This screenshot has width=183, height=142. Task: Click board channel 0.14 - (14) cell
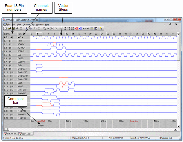[10, 86]
